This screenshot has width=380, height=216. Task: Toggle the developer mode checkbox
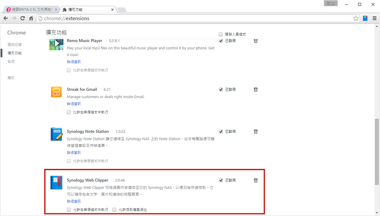[220, 34]
